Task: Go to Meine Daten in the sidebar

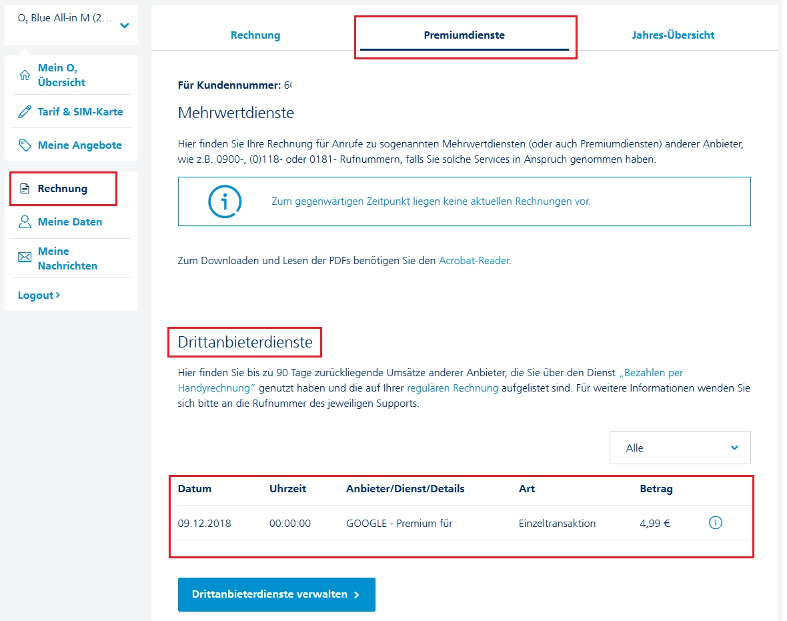Action: 70,221
